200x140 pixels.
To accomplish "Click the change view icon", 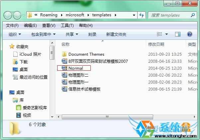I will [159, 34].
